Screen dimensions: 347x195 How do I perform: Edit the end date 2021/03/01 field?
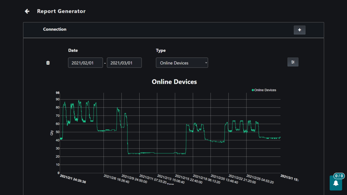[x=124, y=63]
